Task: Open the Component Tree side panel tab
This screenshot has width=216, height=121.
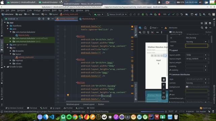Action: point(136,92)
